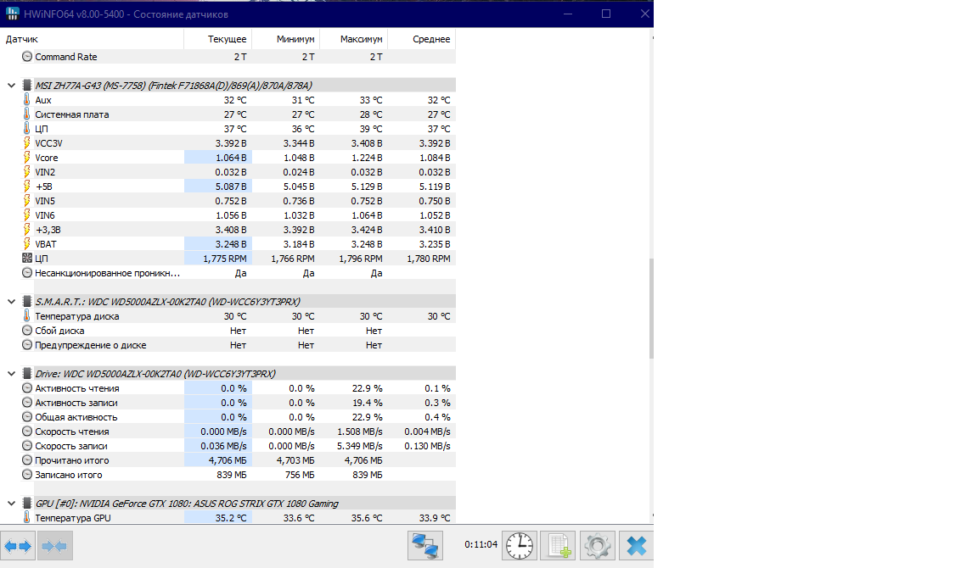Click circle icon beside Сбой диска

point(27,330)
